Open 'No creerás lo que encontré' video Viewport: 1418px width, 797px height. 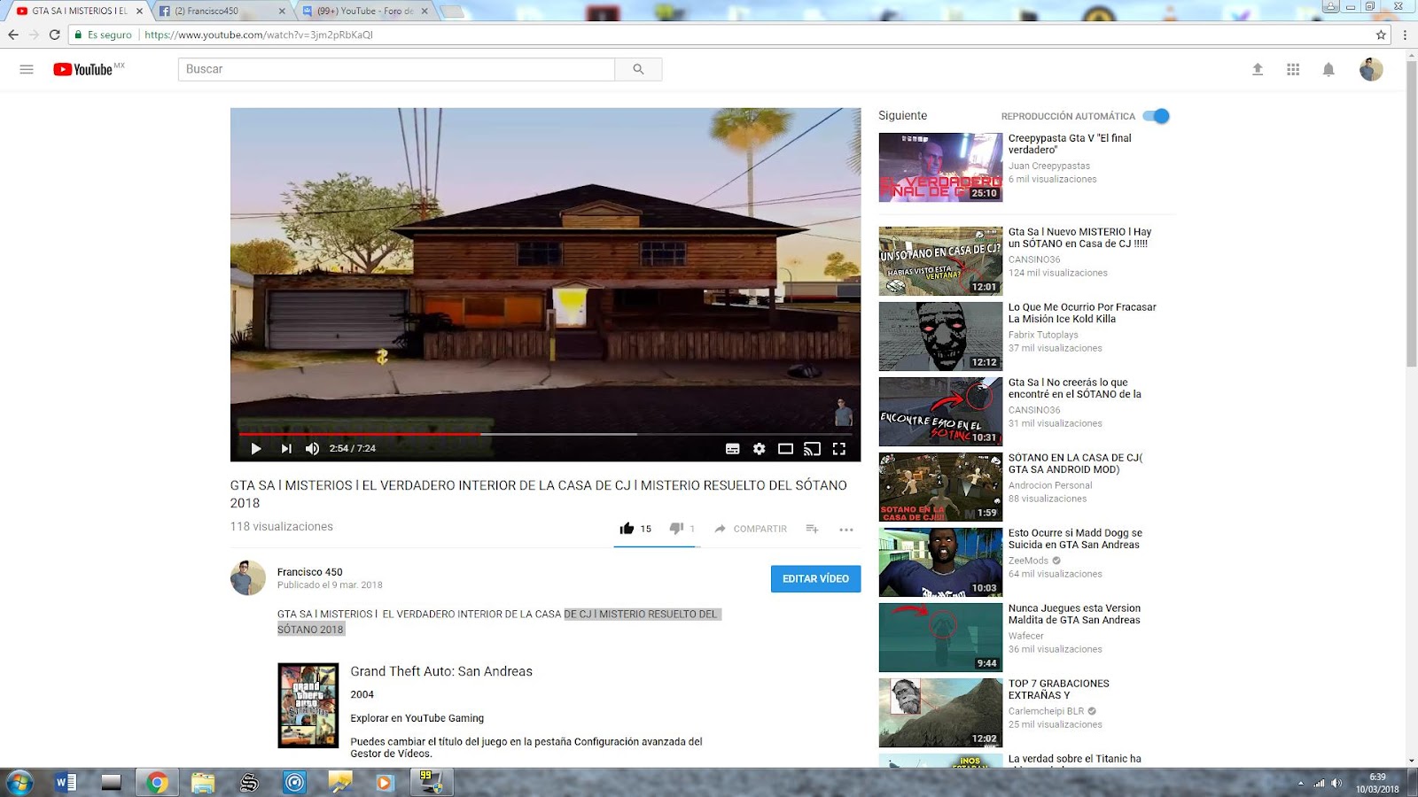tap(1075, 388)
